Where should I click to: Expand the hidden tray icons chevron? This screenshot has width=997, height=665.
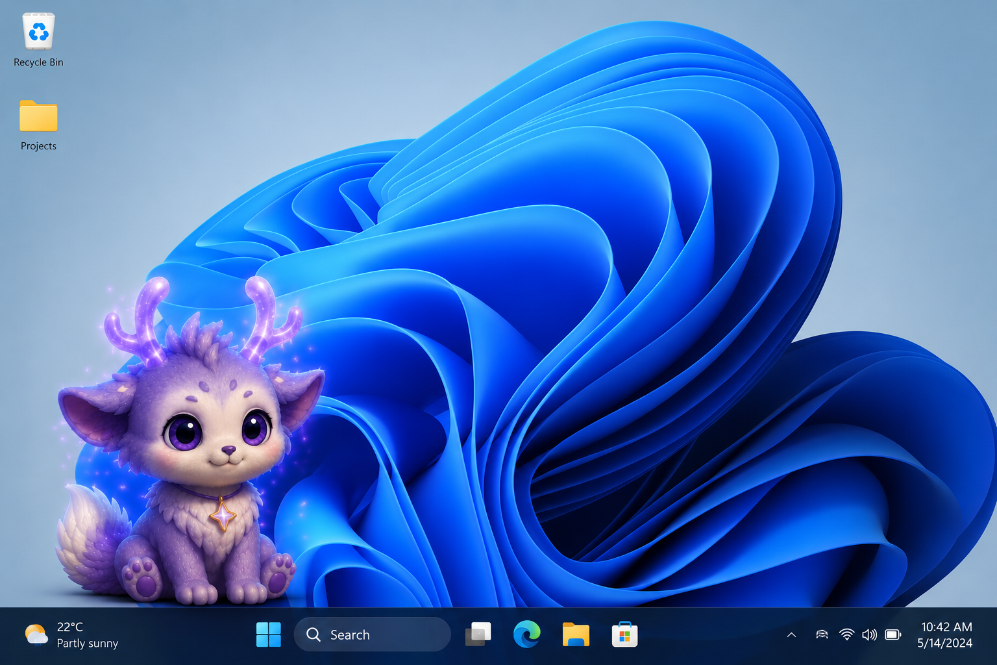[791, 634]
